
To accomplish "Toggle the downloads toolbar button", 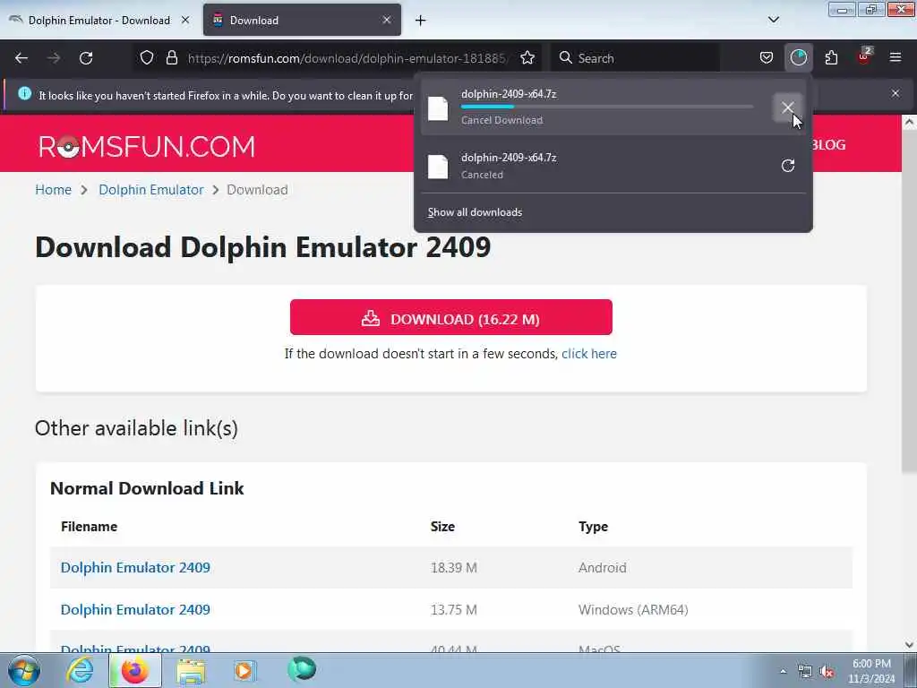I will point(798,57).
